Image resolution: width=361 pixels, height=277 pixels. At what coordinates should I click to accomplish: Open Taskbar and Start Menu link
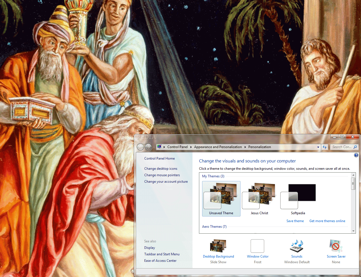click(162, 254)
